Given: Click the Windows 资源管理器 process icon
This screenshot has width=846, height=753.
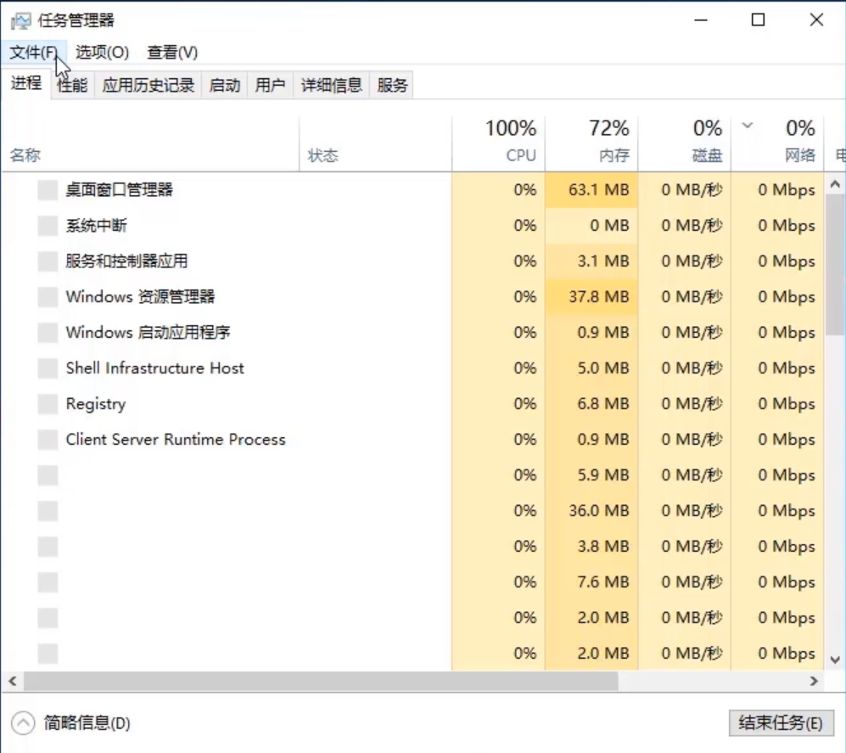Looking at the screenshot, I should click(47, 297).
